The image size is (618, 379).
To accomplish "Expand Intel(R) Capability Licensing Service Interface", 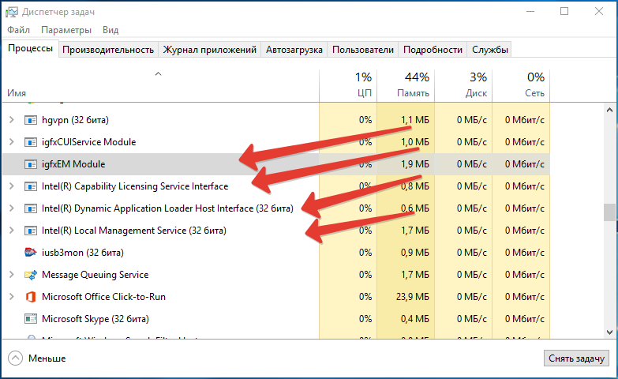I will coord(11,186).
